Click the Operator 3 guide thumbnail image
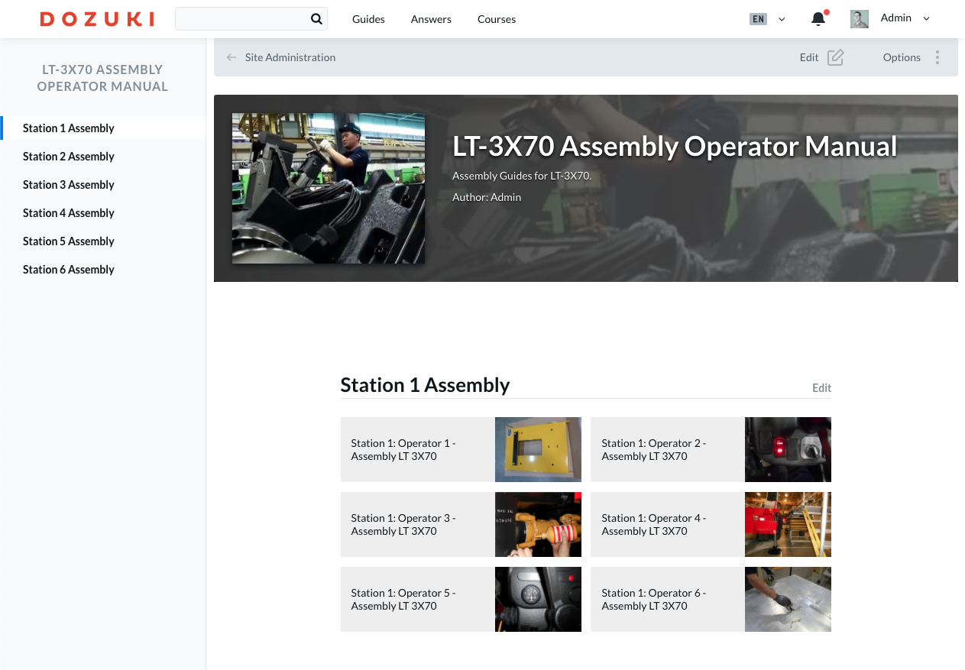This screenshot has width=965, height=670. [538, 524]
